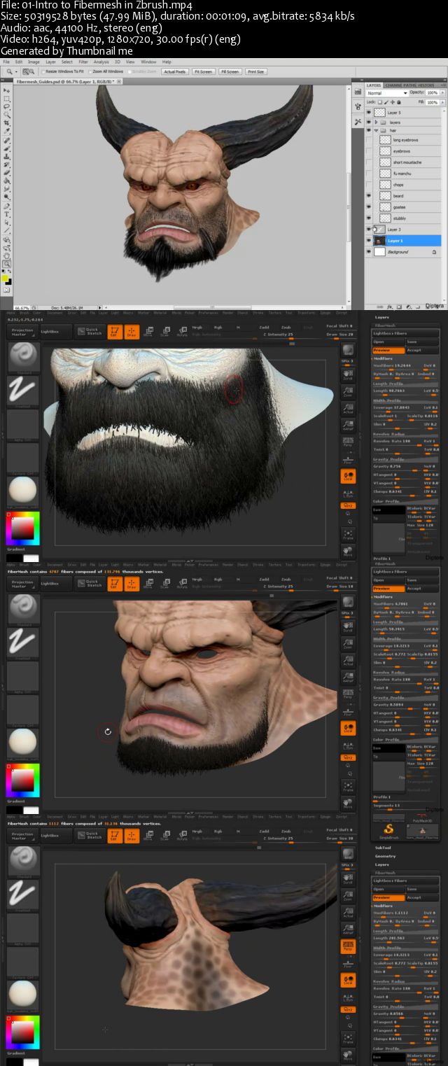Image resolution: width=448 pixels, height=1066 pixels.
Task: Click the Actual Pixels button
Action: coord(174,71)
